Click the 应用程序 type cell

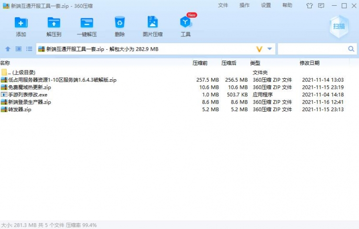(x=263, y=94)
